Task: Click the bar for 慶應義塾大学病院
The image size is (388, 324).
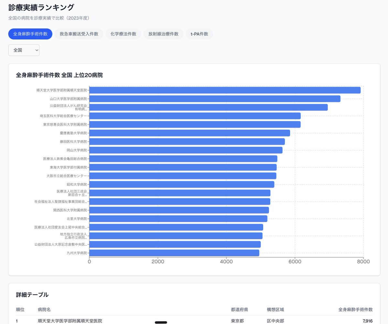Action: pos(189,133)
